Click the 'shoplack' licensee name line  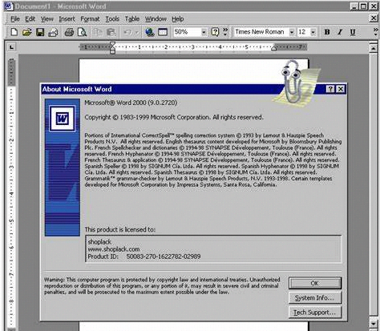pyautogui.click(x=99, y=242)
